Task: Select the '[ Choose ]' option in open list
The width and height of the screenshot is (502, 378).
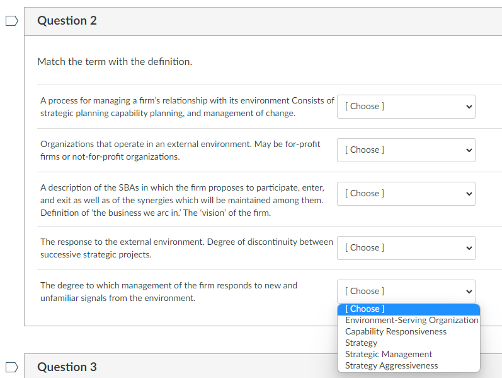Action: pos(409,309)
